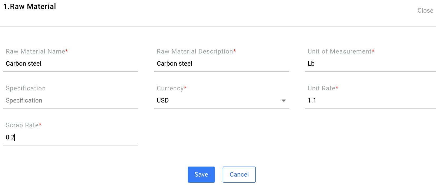Select the empty Specification input field
Viewport: 436px width, 185px height.
71,100
